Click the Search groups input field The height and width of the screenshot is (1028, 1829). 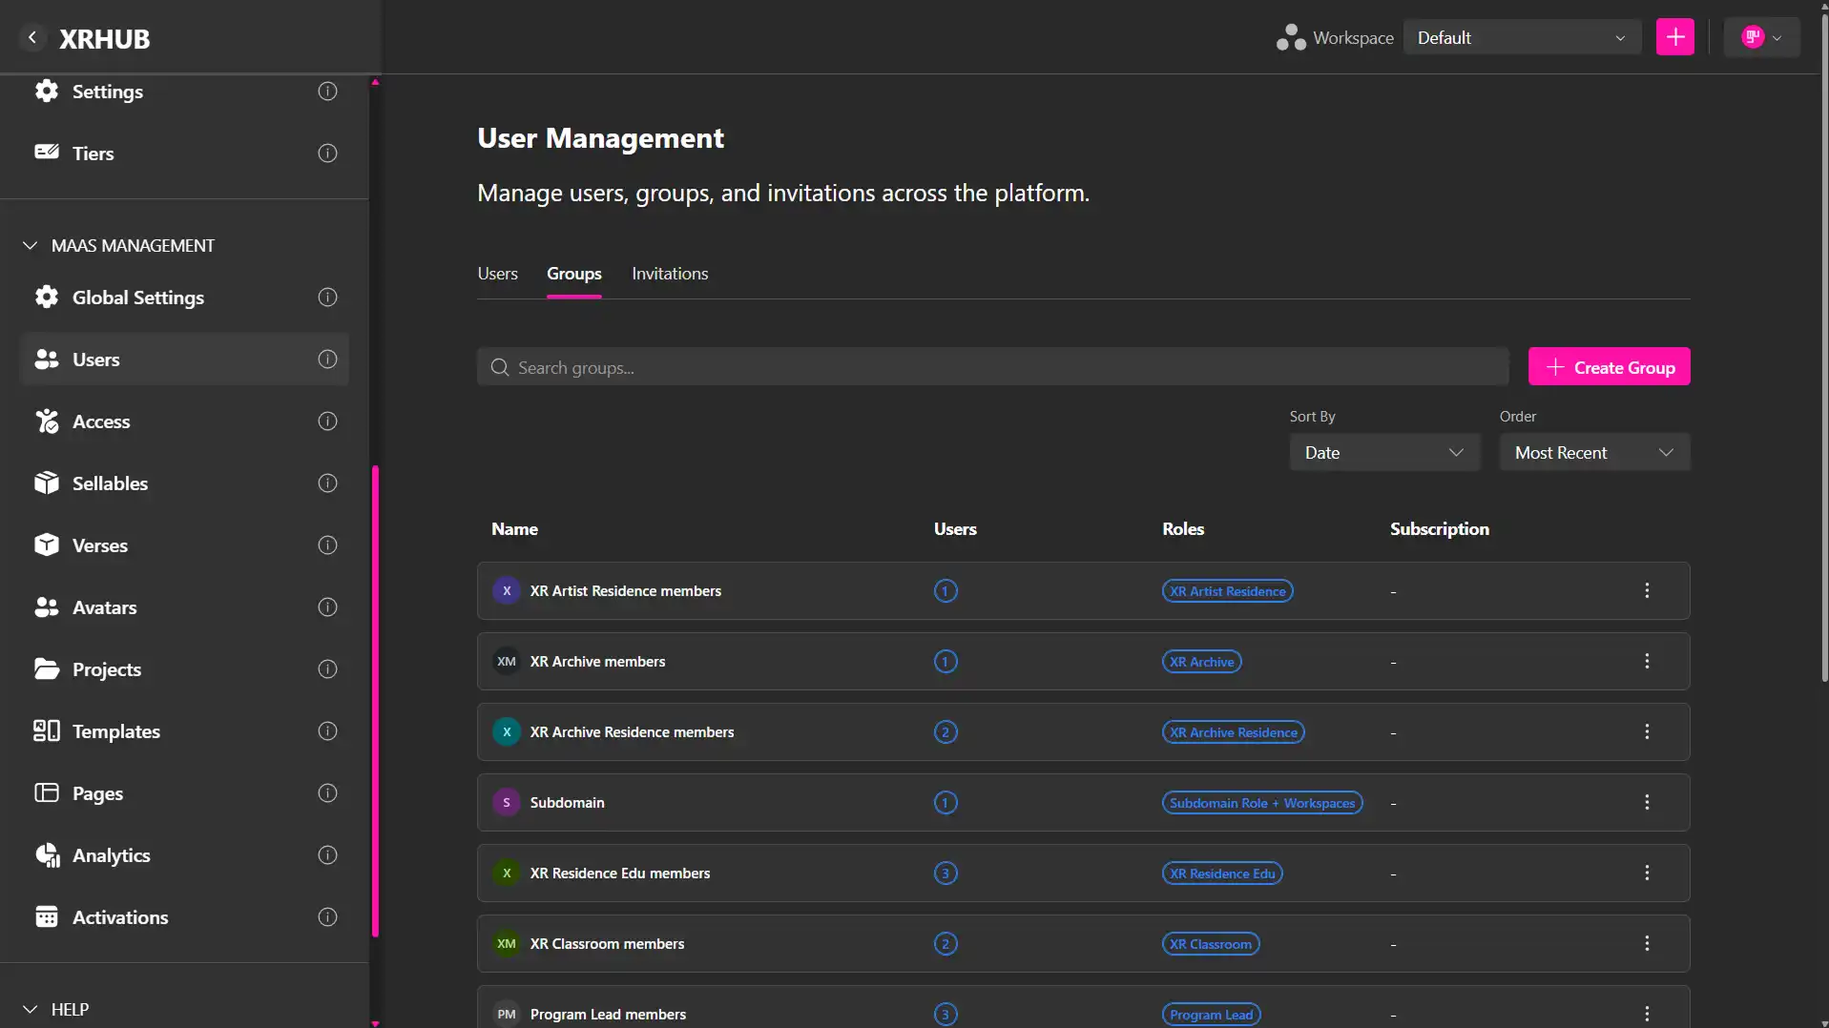tap(992, 367)
